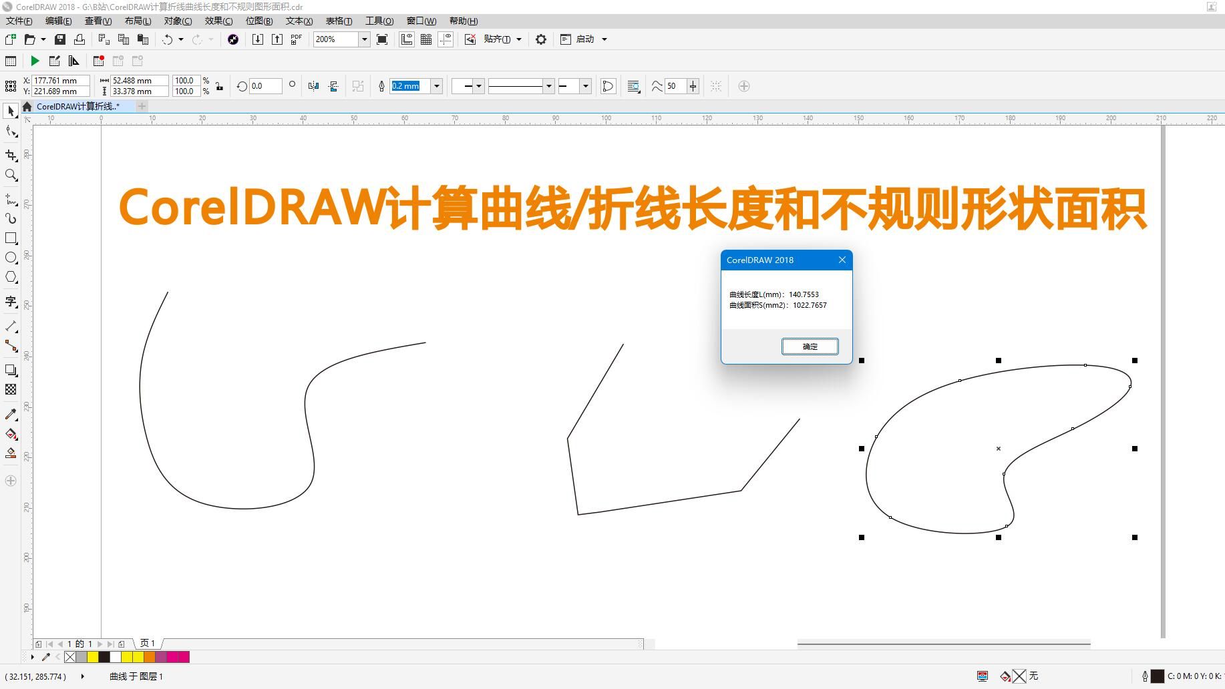1225x689 pixels.
Task: Run macro with the green play button
Action: [35, 61]
